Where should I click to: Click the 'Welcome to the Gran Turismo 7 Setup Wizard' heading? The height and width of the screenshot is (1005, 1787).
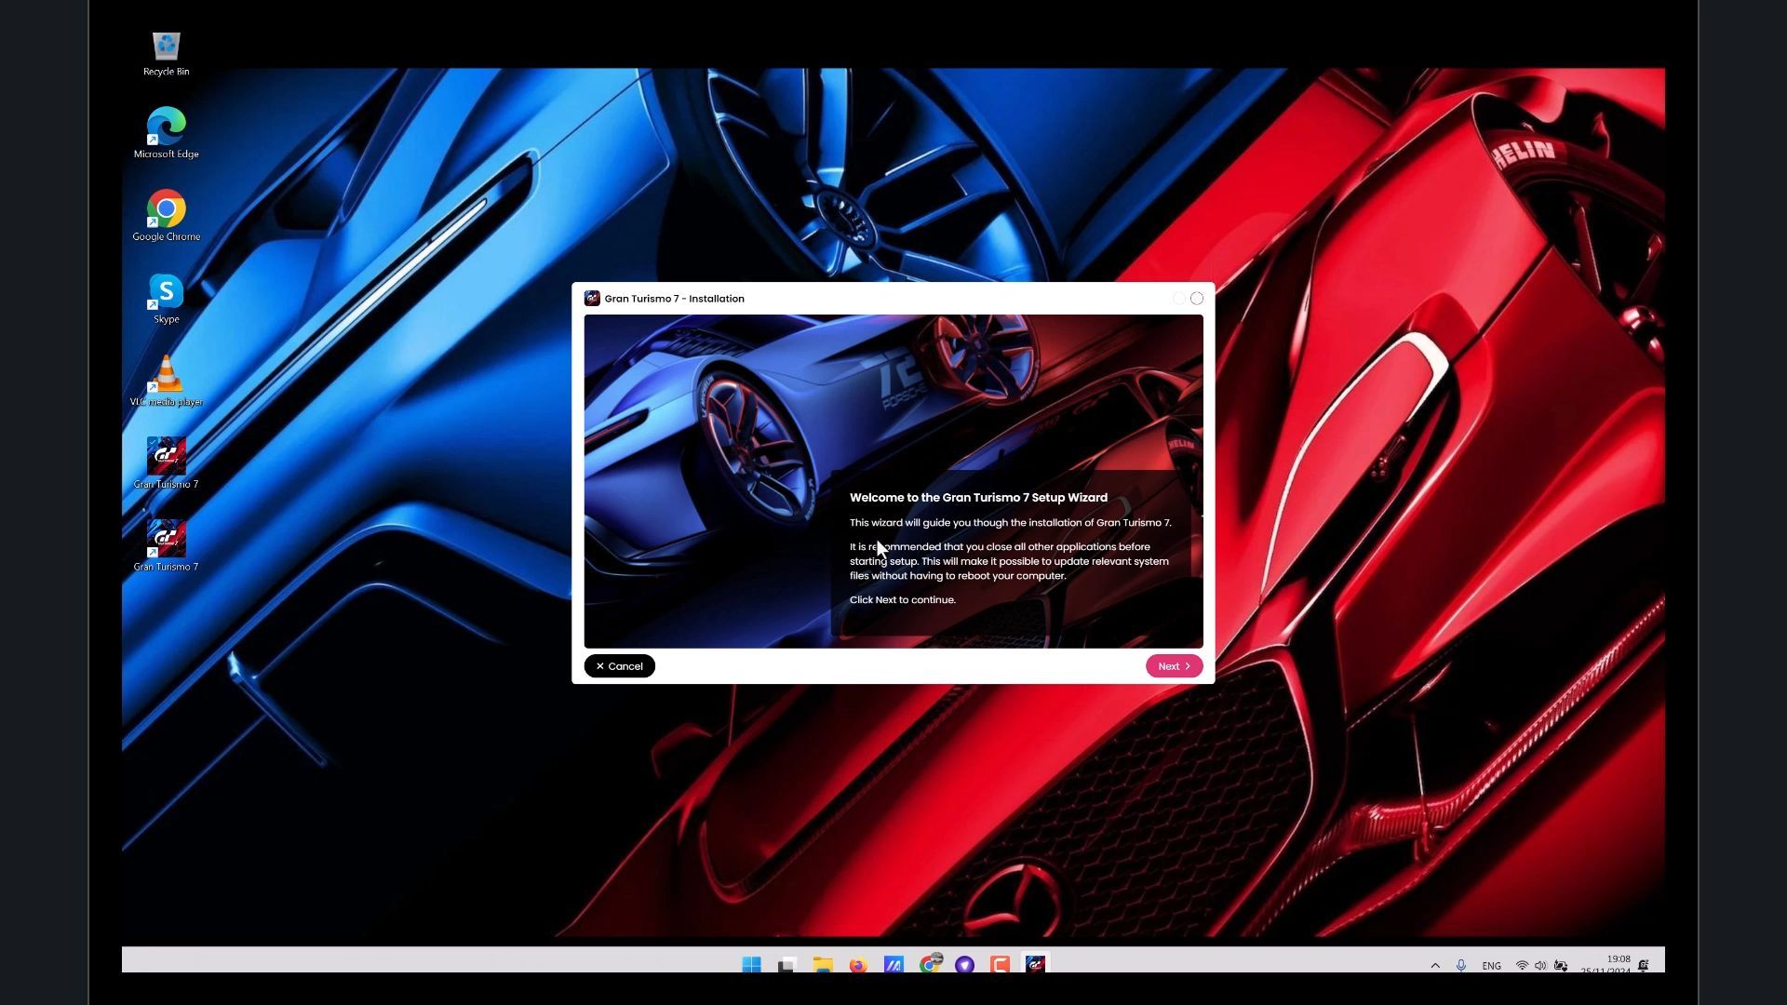coord(978,498)
